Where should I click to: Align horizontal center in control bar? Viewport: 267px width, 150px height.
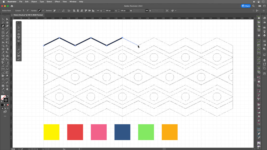[x=78, y=11]
